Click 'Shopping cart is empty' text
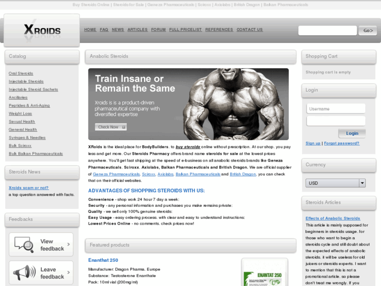Image resolution: width=381 pixels, height=286 pixels. coord(328,72)
